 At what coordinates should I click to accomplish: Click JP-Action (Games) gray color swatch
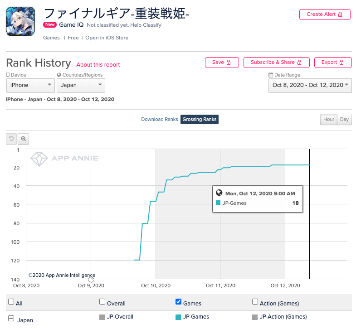click(255, 317)
